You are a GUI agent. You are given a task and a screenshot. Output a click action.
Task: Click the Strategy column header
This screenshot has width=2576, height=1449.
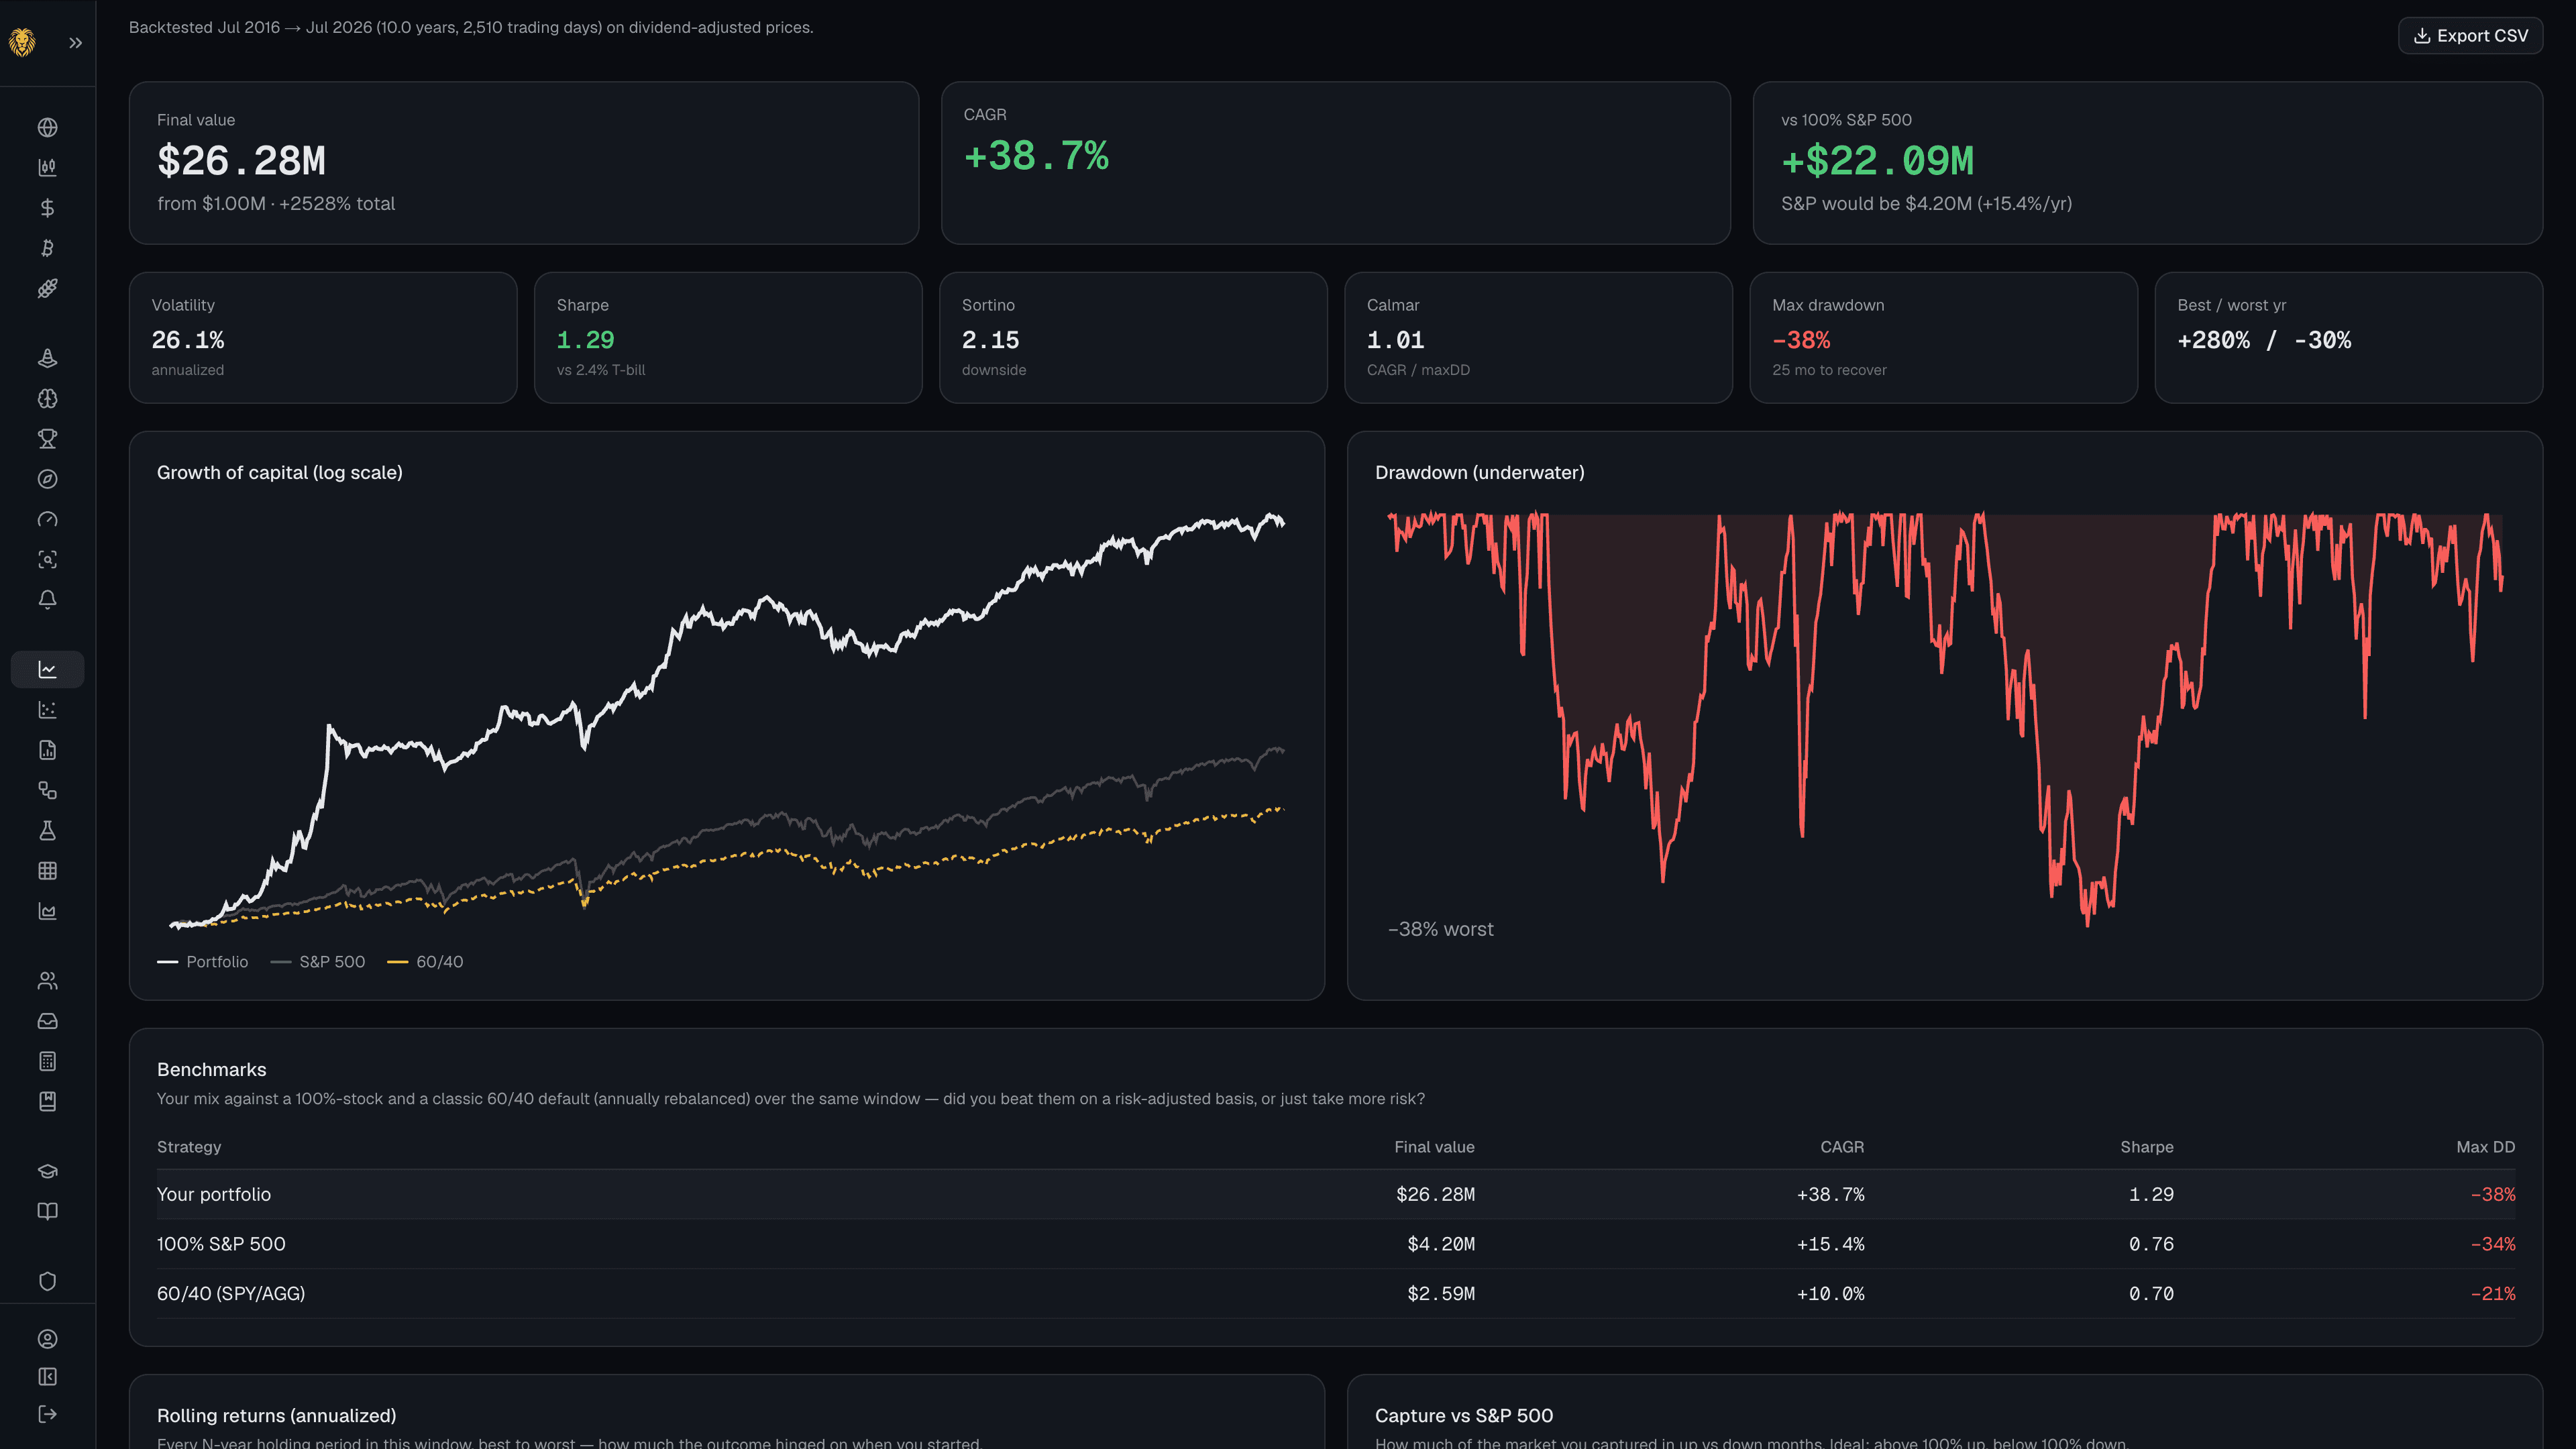(189, 1147)
